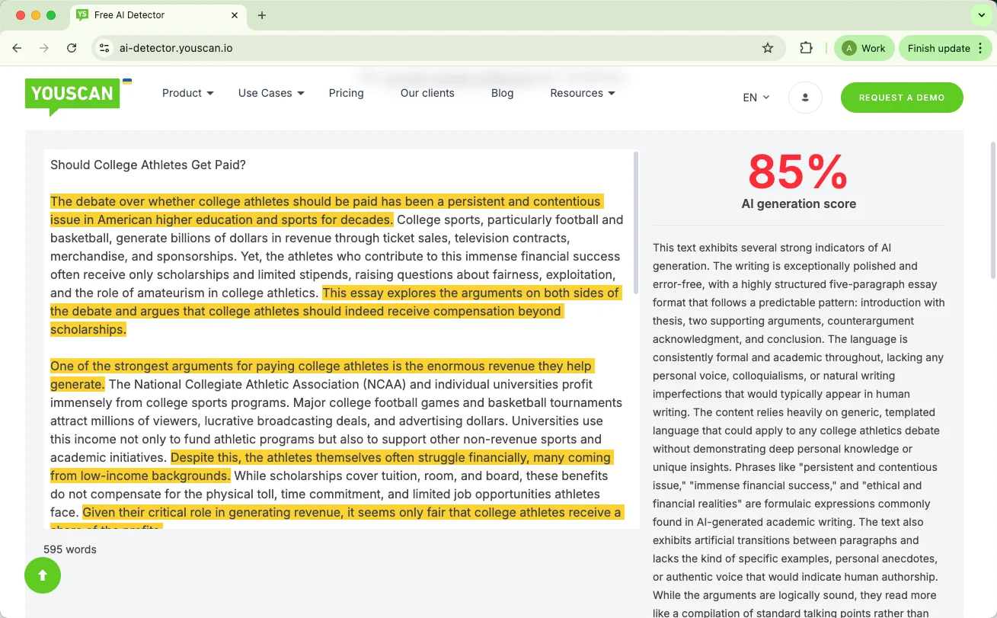Click the site settings icon in the address bar
Screen dimensions: 997x618
[103, 47]
